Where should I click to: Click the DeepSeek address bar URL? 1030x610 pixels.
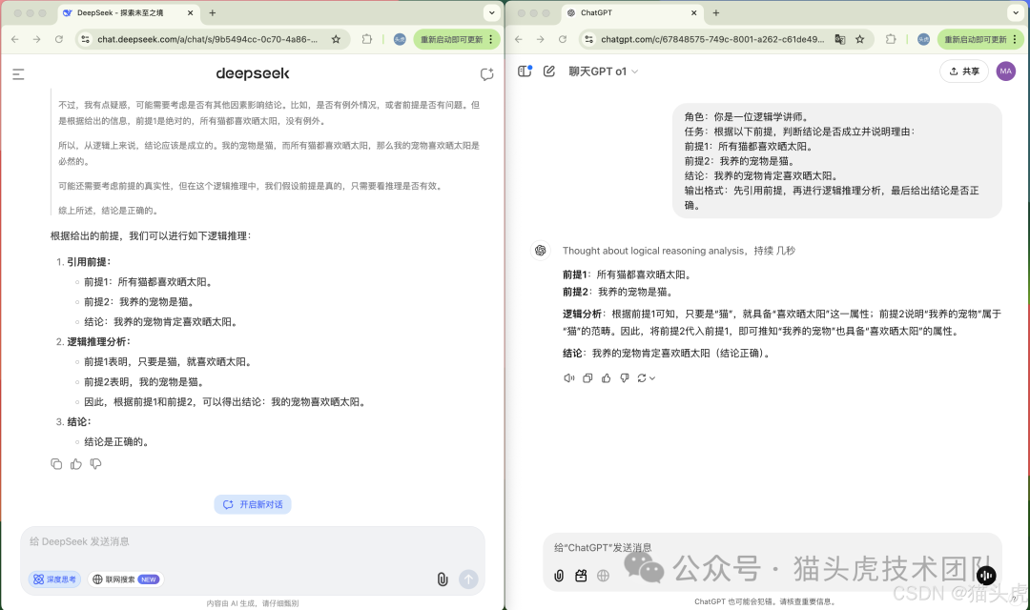[x=208, y=39]
